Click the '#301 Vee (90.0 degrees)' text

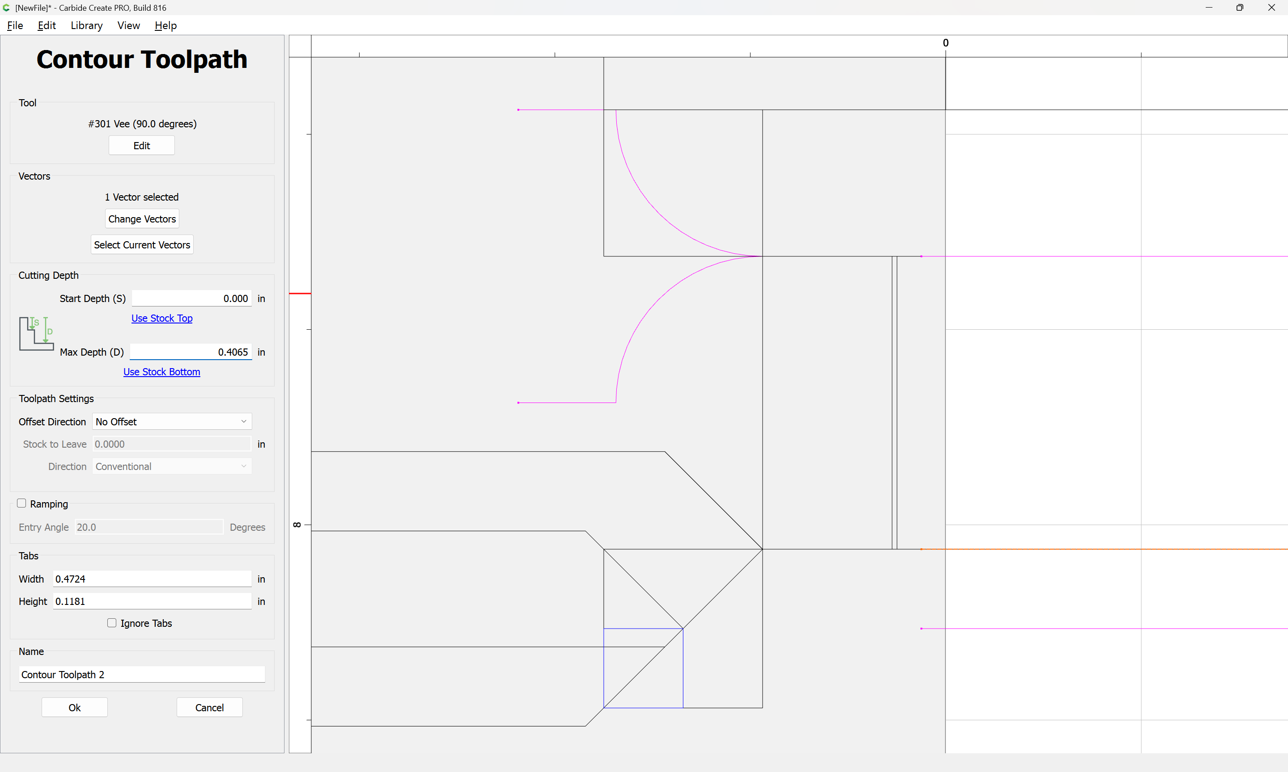(x=142, y=124)
